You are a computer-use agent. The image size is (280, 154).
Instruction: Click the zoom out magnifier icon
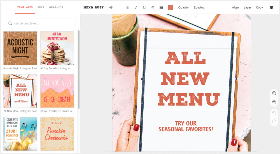click(x=274, y=102)
